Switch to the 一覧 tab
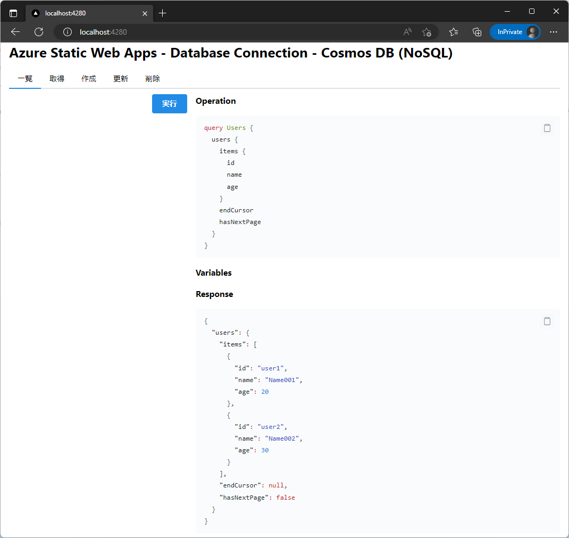The image size is (569, 538). [x=25, y=79]
